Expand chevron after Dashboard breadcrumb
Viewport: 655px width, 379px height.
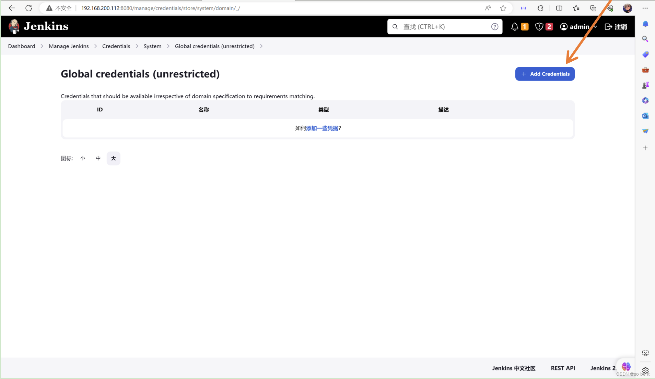click(x=42, y=46)
